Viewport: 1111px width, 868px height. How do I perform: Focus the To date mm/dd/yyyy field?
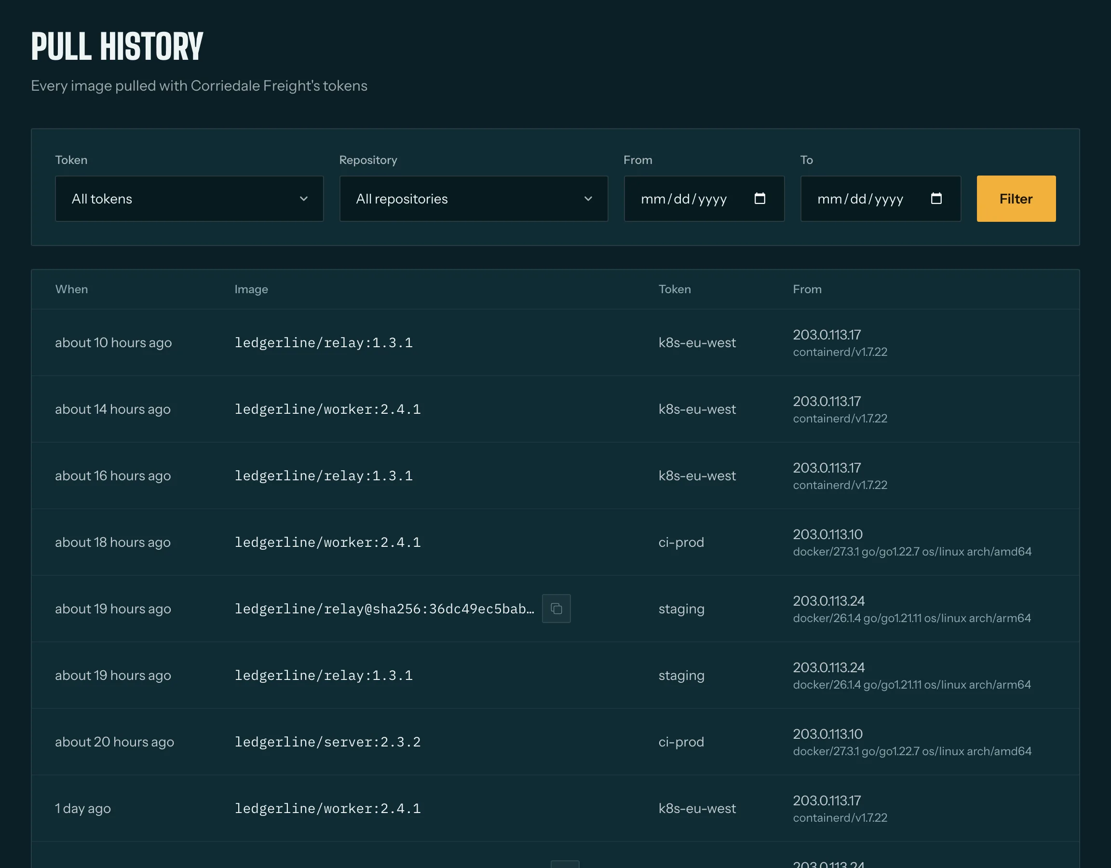[881, 199]
